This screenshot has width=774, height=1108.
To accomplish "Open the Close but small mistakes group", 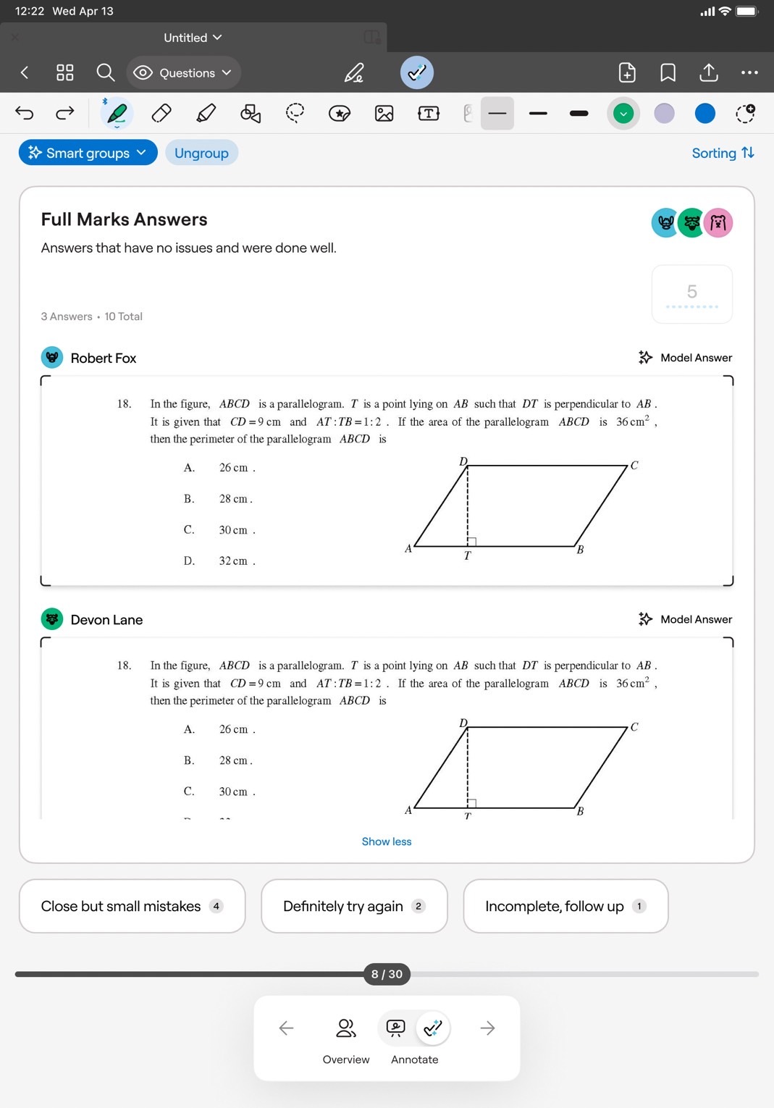I will click(x=132, y=906).
